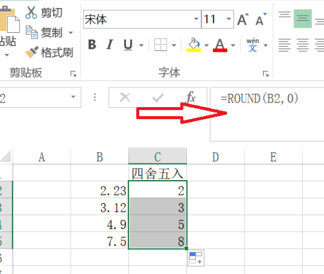Screen dimensions: 324x274
Task: Select column B header
Action: click(100, 157)
